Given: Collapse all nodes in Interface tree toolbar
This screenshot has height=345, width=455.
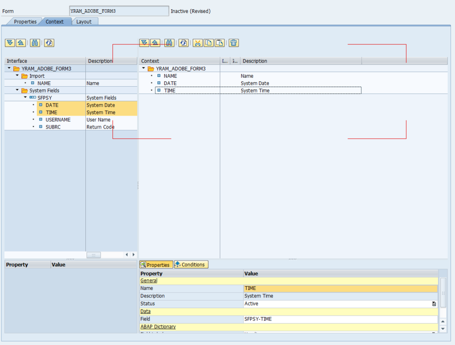Looking at the screenshot, I should (21, 43).
